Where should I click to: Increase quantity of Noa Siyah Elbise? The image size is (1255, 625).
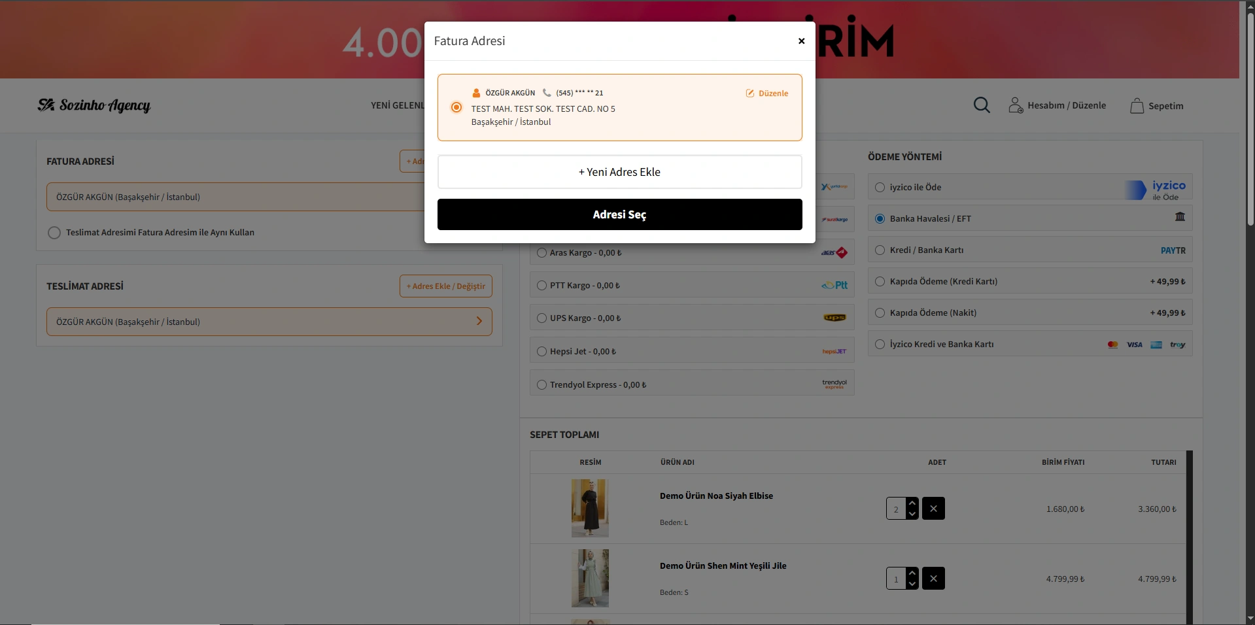click(912, 503)
